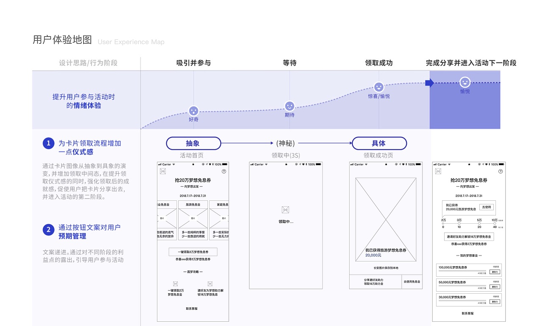
Task: Click the 2万到10万 progress slider track
Action: [468, 223]
